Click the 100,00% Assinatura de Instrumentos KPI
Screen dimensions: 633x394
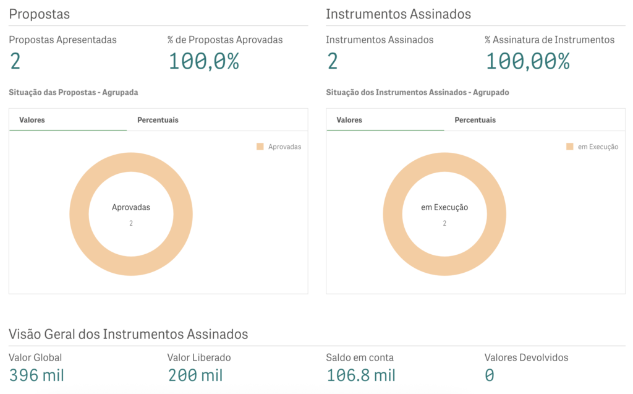pyautogui.click(x=527, y=61)
